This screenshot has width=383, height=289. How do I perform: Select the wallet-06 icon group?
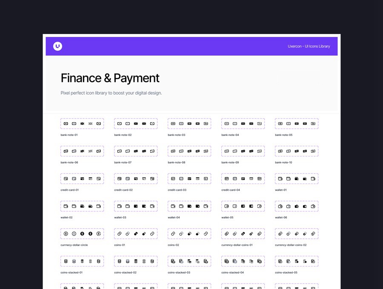296,206
